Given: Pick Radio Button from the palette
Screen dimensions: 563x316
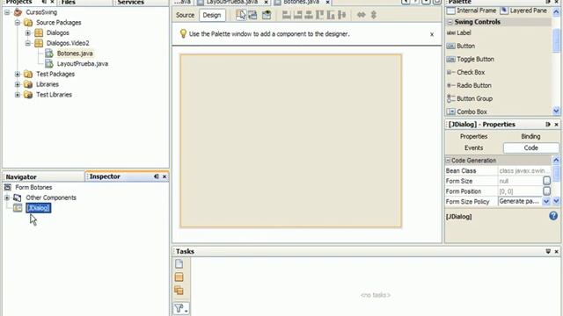Looking at the screenshot, I should [x=469, y=86].
